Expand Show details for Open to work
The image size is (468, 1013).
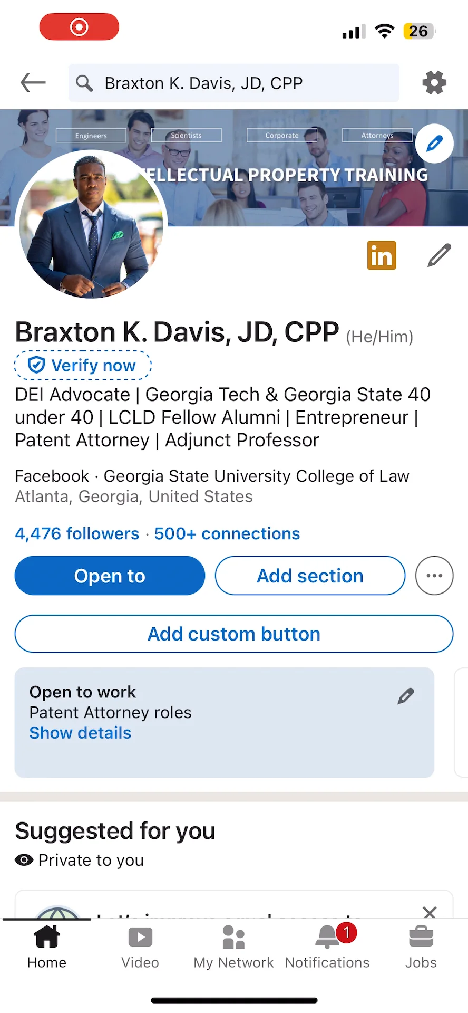[80, 733]
